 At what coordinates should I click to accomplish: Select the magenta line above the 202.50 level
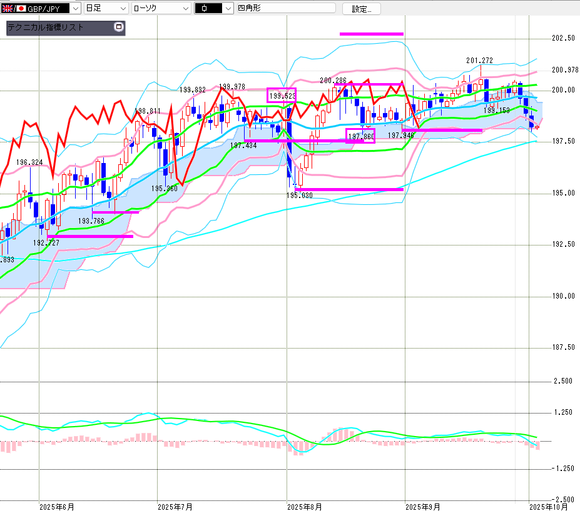coord(372,33)
